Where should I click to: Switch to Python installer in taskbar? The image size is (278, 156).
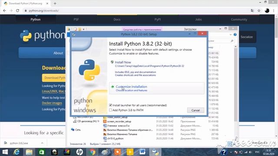click(156, 152)
